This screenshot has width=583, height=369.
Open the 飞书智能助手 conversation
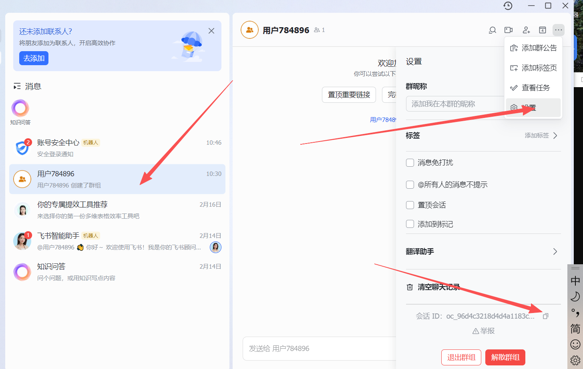tap(117, 241)
